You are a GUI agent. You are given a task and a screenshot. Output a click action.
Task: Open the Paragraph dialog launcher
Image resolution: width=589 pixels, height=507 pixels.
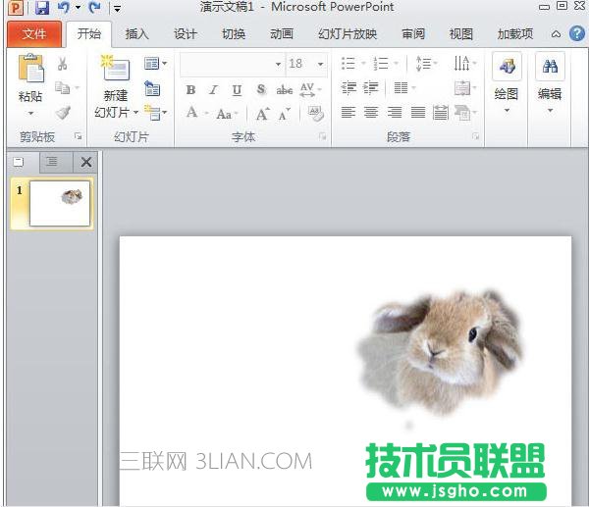point(475,136)
